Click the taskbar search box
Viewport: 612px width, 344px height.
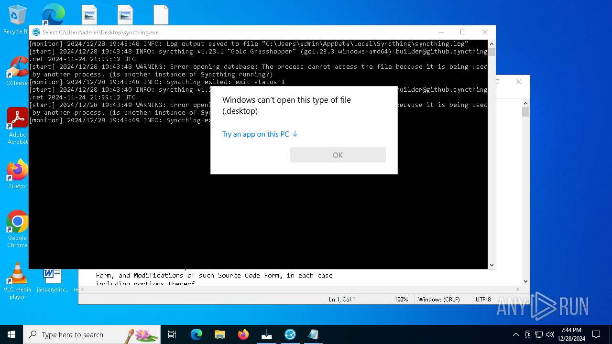(92, 334)
